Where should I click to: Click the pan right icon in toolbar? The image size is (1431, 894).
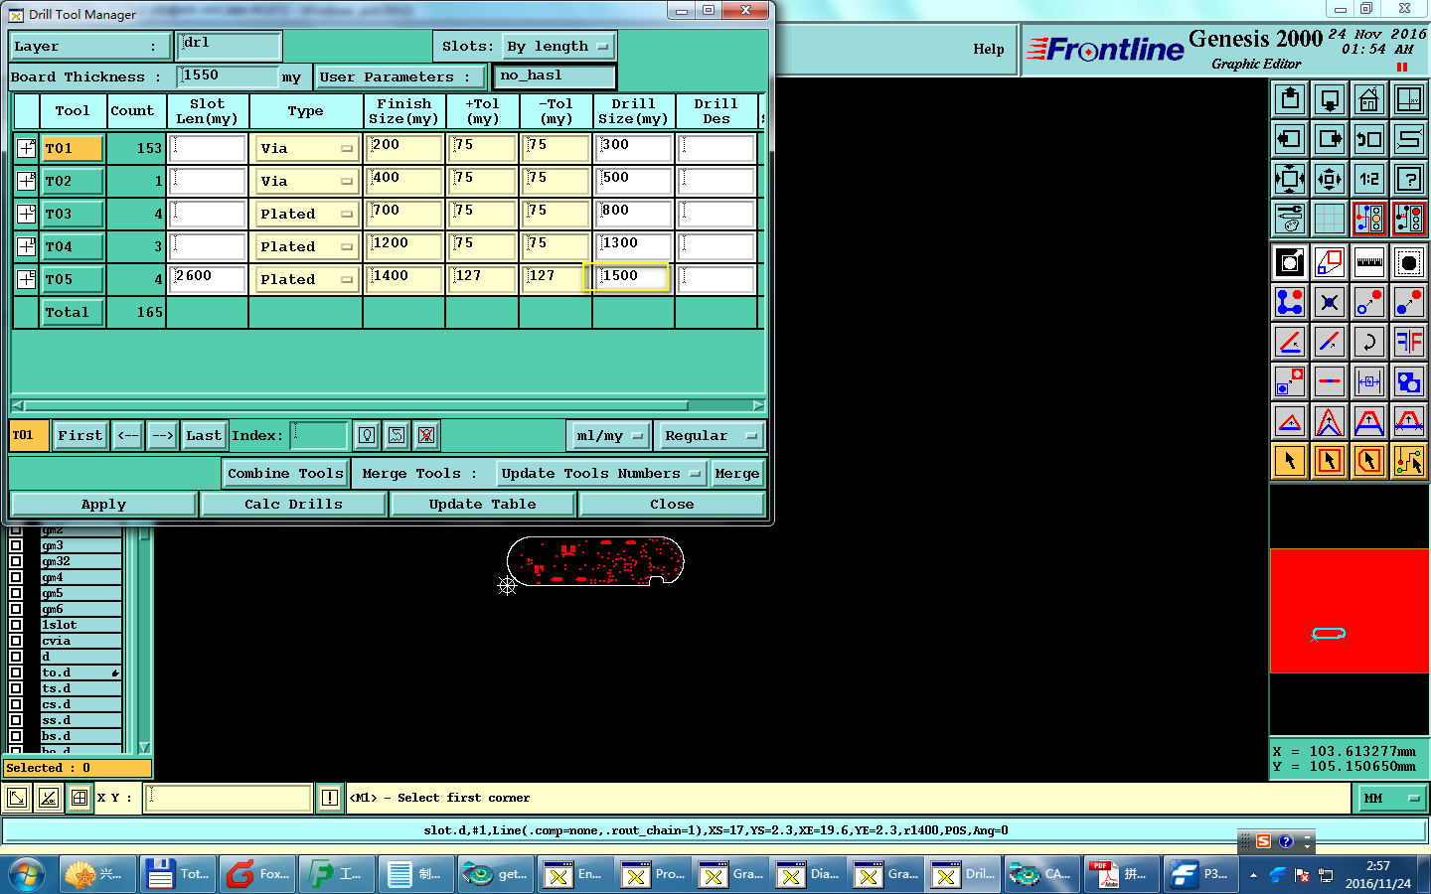coord(1330,139)
